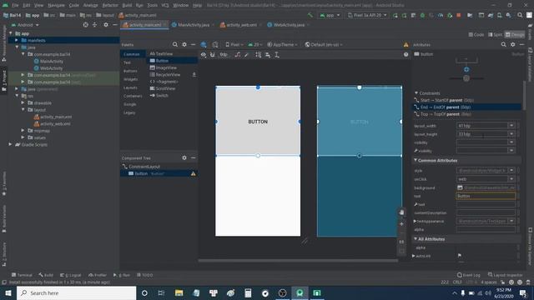Click button warning icon in Component Tree
This screenshot has width=534, height=300.
coord(193,174)
